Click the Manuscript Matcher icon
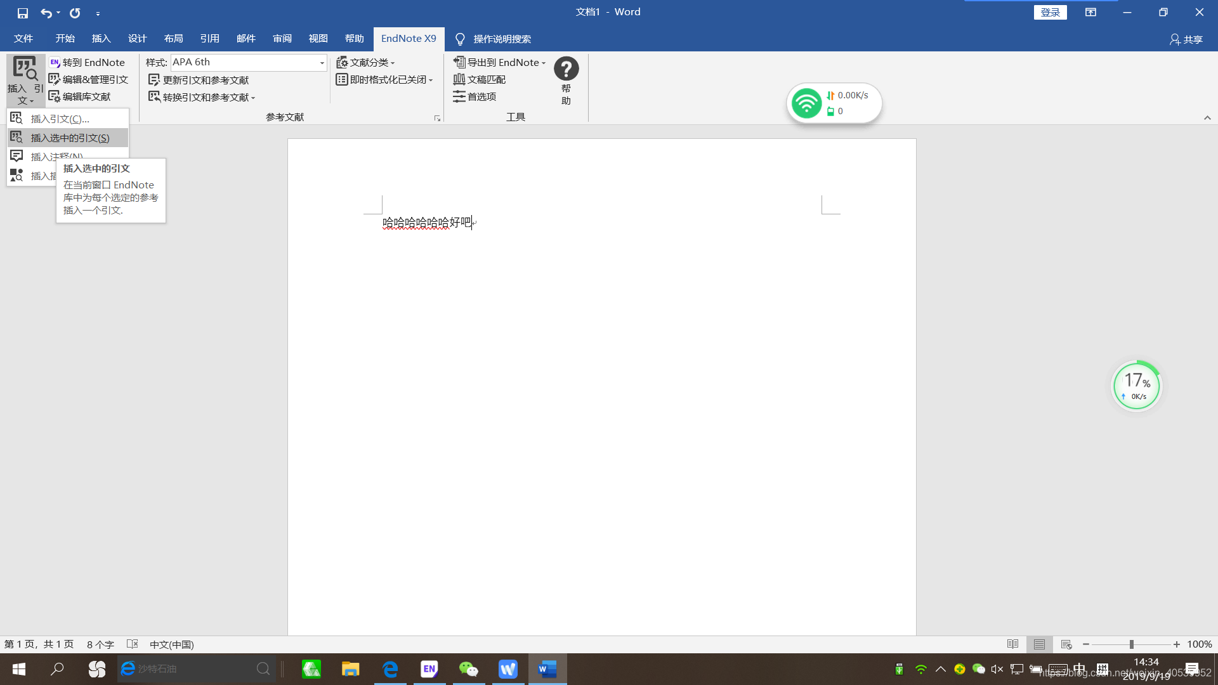This screenshot has width=1218, height=685. coord(459,79)
